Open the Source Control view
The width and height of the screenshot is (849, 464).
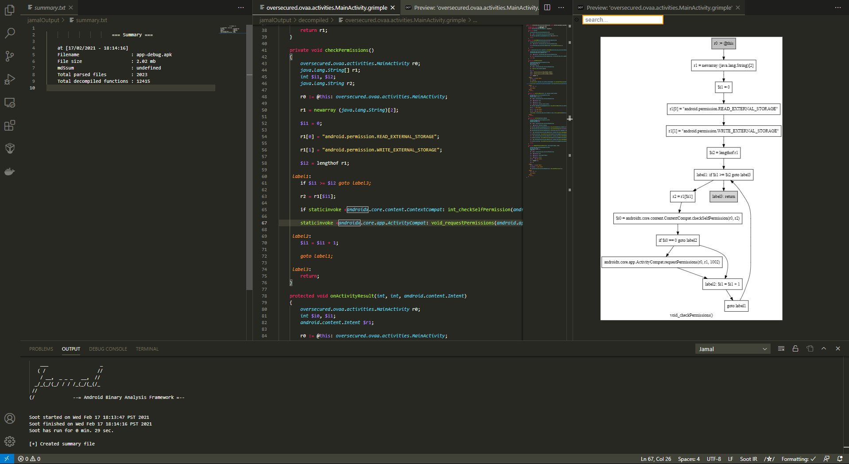(10, 56)
